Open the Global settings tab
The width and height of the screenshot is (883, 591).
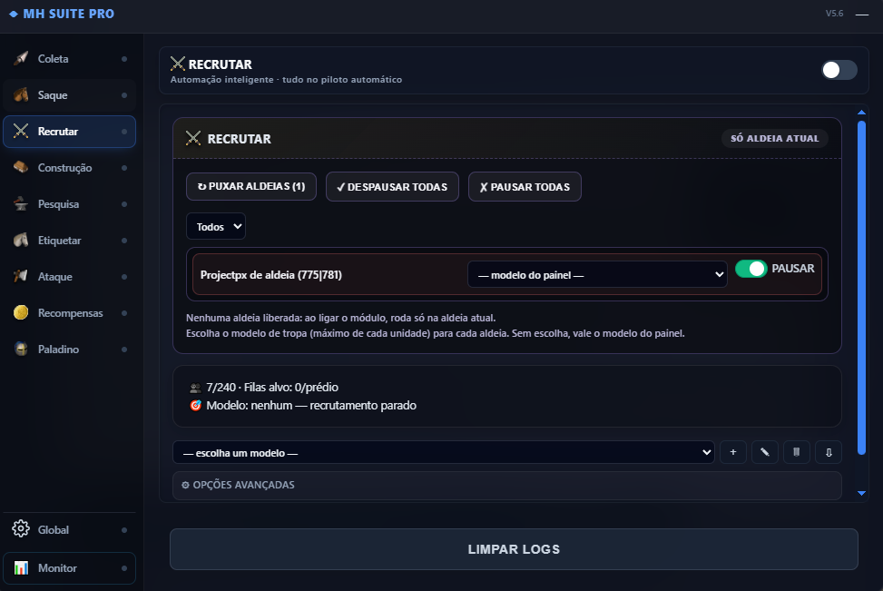(69, 529)
